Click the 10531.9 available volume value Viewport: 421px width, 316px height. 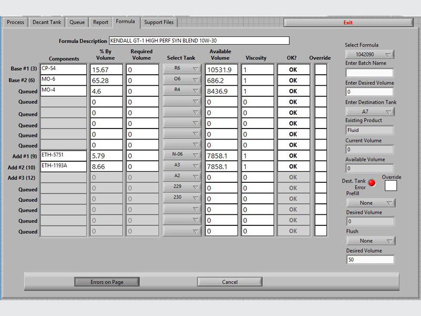[x=222, y=70]
